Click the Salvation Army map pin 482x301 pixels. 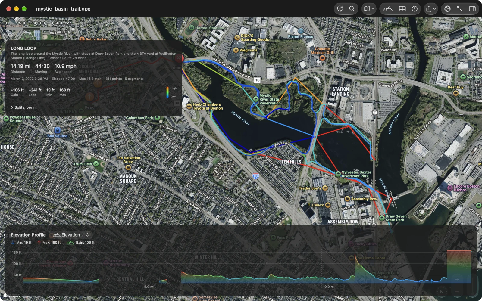[128, 167]
